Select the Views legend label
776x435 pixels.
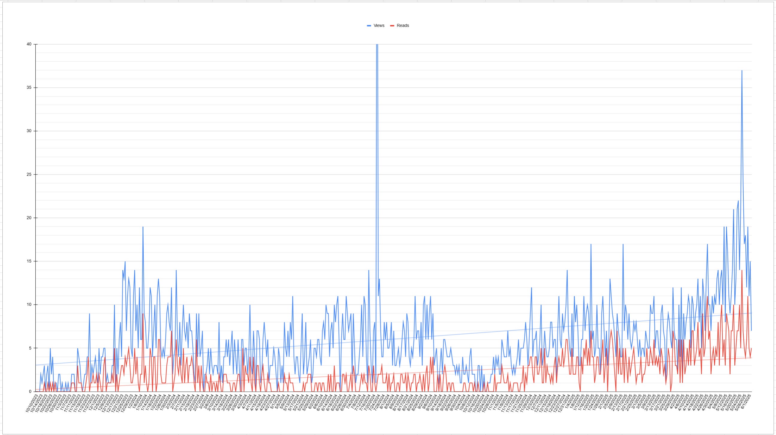379,26
